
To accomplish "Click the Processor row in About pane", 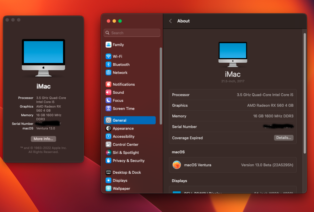I will (x=233, y=95).
